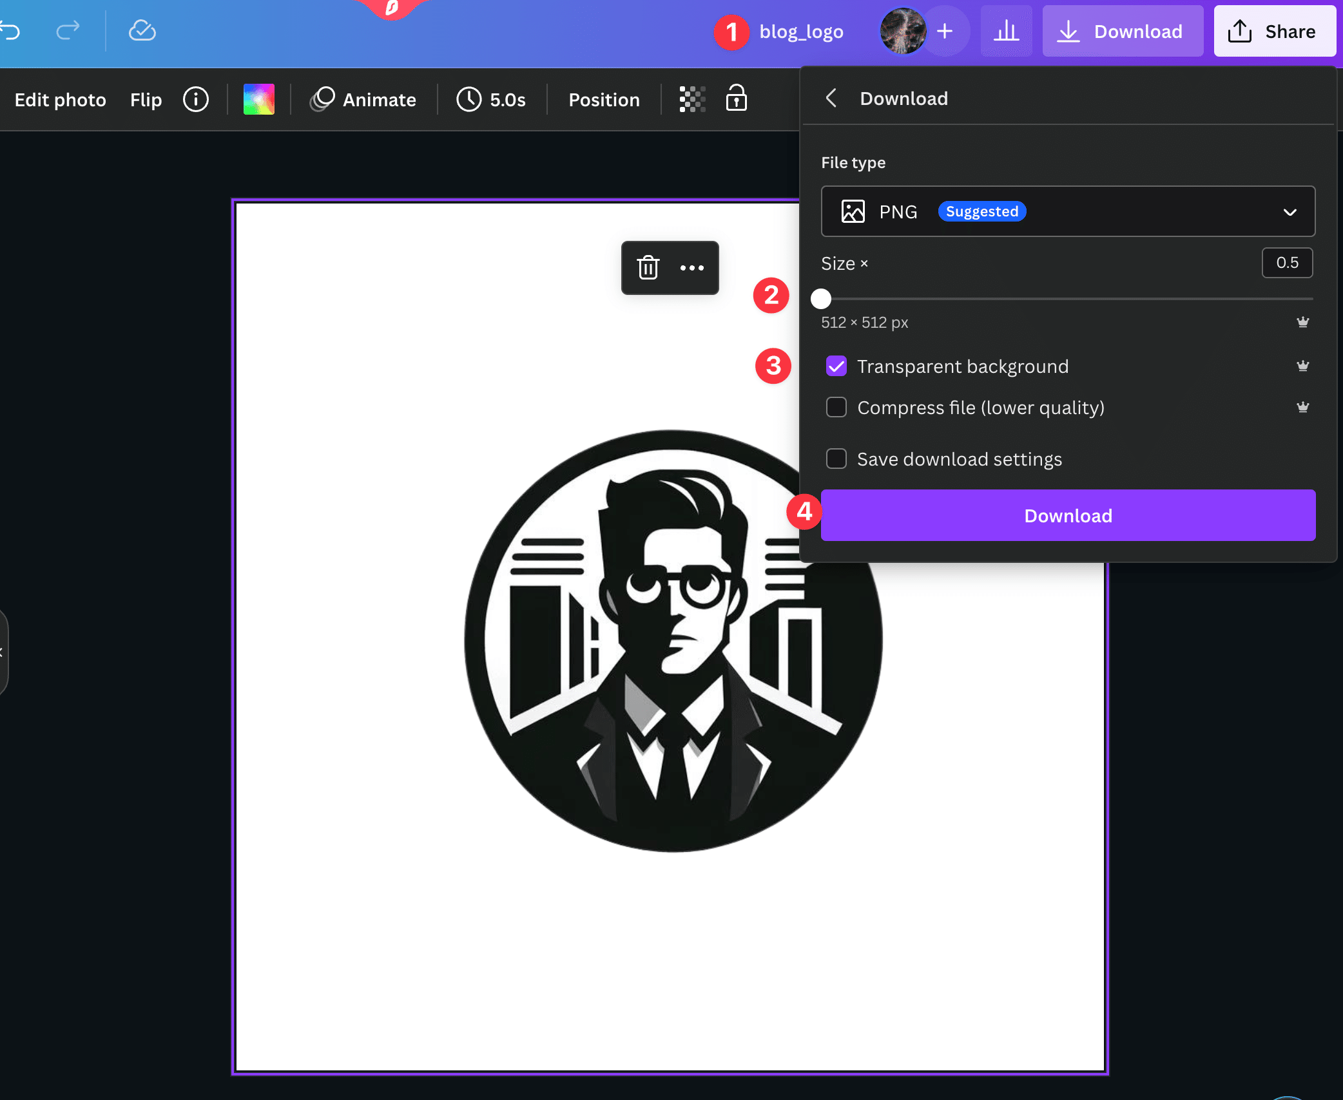This screenshot has height=1100, width=1343.
Task: Click the size slider handle
Action: pos(820,299)
